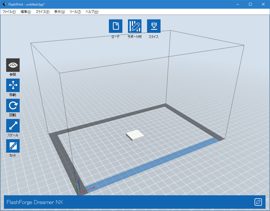Viewport: 270px width, 211px height.
Task: Expand the 表示(V) menu
Action: coord(60,12)
